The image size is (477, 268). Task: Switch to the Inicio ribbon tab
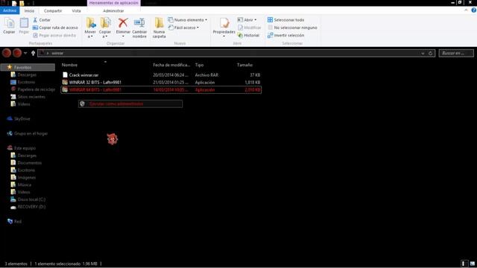29,10
